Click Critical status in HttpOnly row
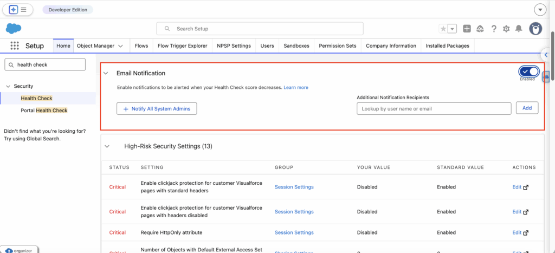Screen dimensions: 555x253 [x=117, y=232]
